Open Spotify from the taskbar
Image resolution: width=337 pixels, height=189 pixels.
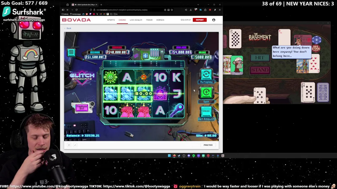pos(194,156)
